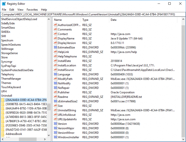Click the 'Java 8 Update 171 (64-bit)' data
Image resolution: width=186 pixels, height=142 pixels.
pyautogui.click(x=126, y=38)
